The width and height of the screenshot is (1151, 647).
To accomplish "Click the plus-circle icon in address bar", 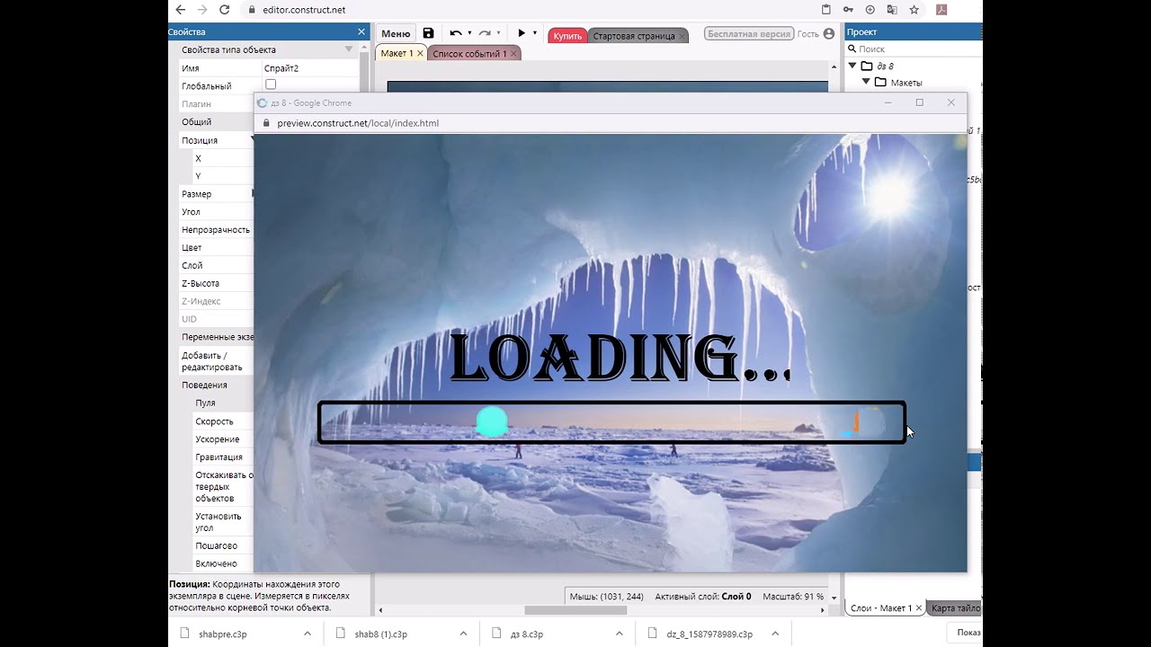I will pyautogui.click(x=870, y=10).
